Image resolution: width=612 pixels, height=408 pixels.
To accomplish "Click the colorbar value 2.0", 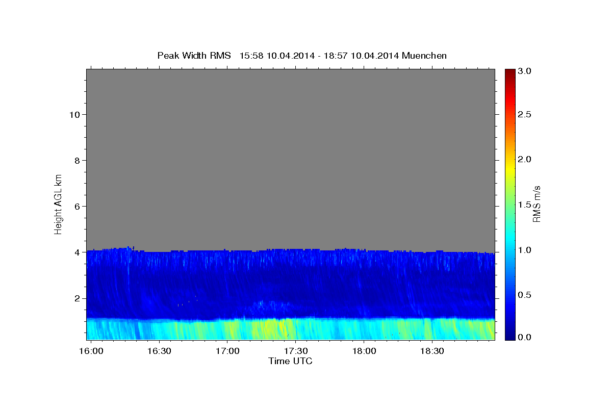I will [x=525, y=159].
